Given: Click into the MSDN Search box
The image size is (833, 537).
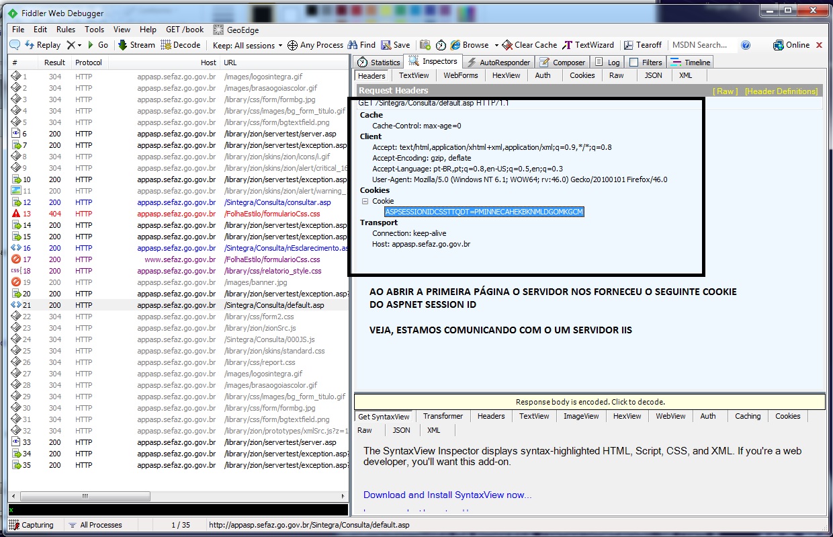Looking at the screenshot, I should click(x=703, y=45).
